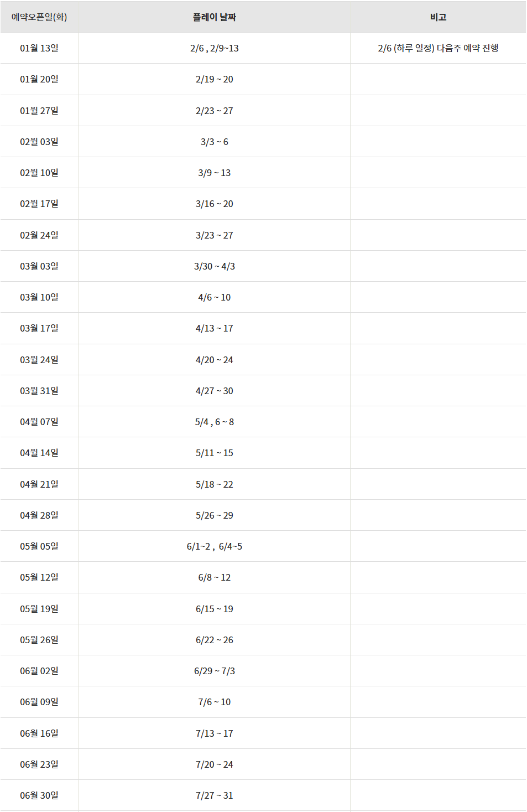The height and width of the screenshot is (812, 527).
Task: Click the 01월 27일 row date
Action: click(39, 111)
